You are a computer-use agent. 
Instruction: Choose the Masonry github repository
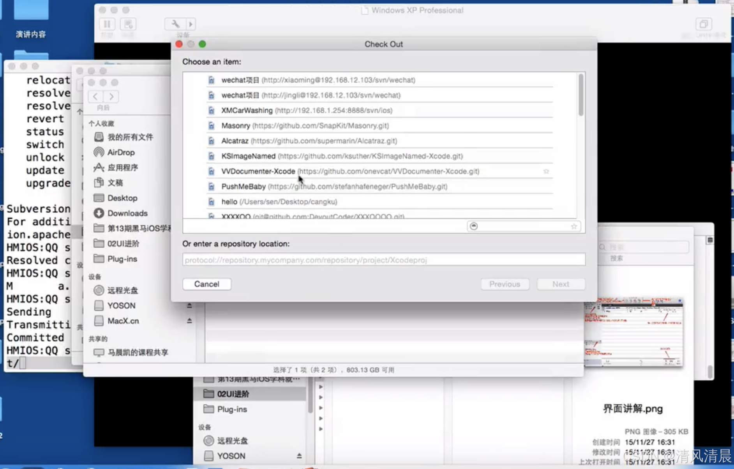[x=379, y=125]
